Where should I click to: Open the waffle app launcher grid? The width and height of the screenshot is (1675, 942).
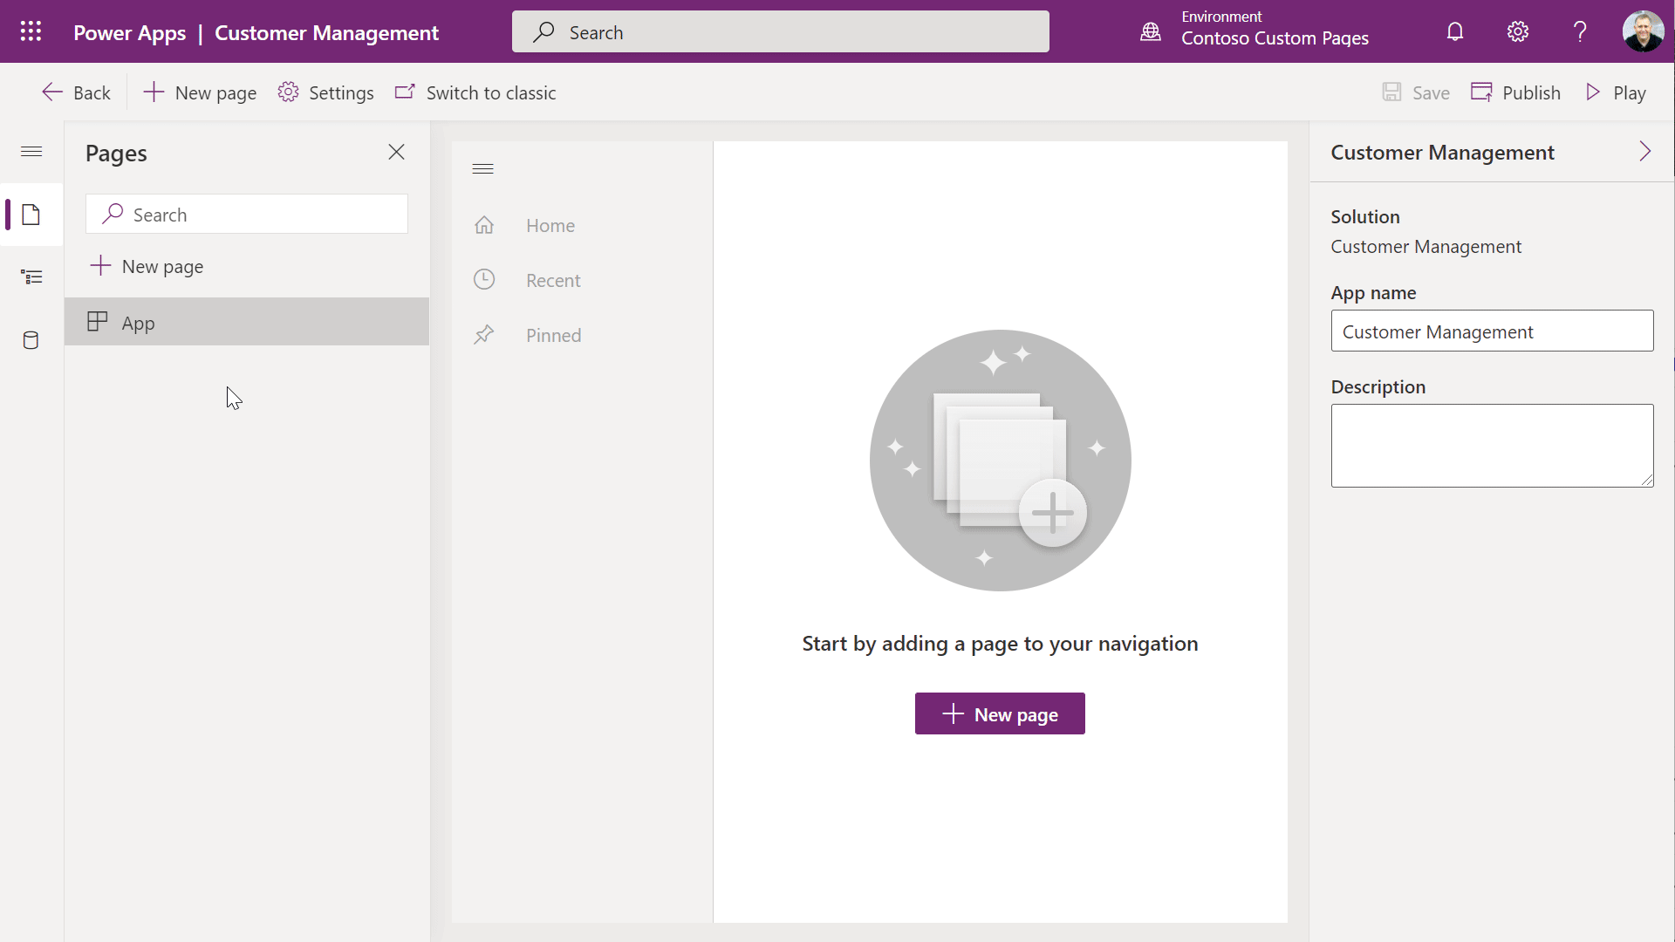31,31
